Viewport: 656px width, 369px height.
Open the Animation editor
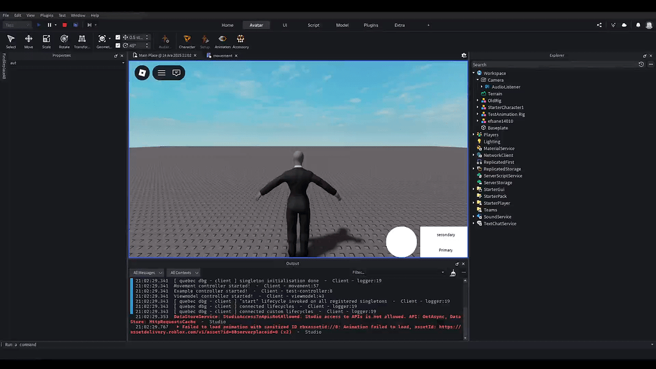click(x=222, y=40)
